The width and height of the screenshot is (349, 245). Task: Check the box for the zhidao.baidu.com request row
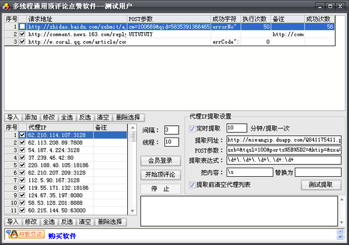(x=22, y=27)
